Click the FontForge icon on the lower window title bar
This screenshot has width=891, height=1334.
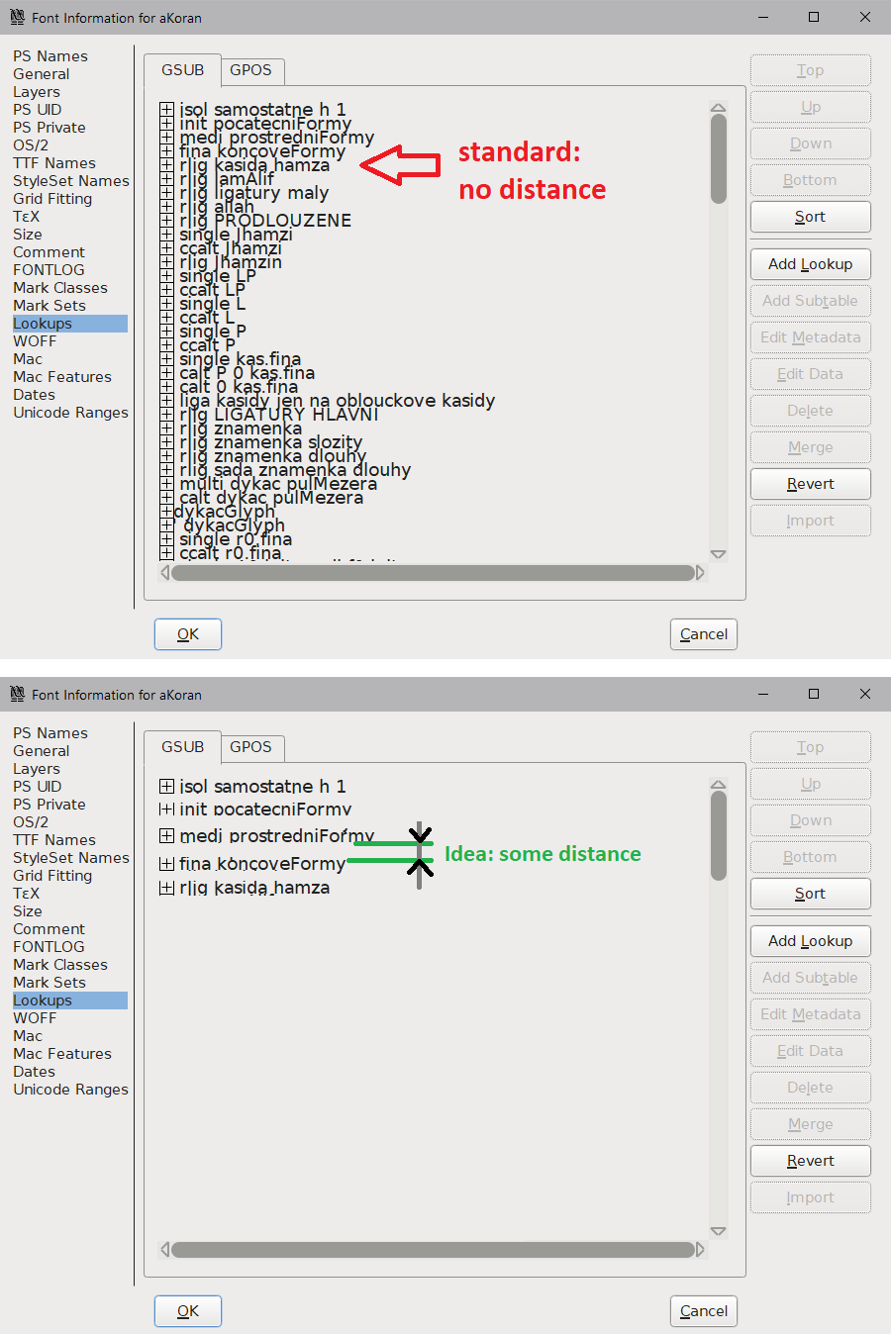(x=16, y=694)
